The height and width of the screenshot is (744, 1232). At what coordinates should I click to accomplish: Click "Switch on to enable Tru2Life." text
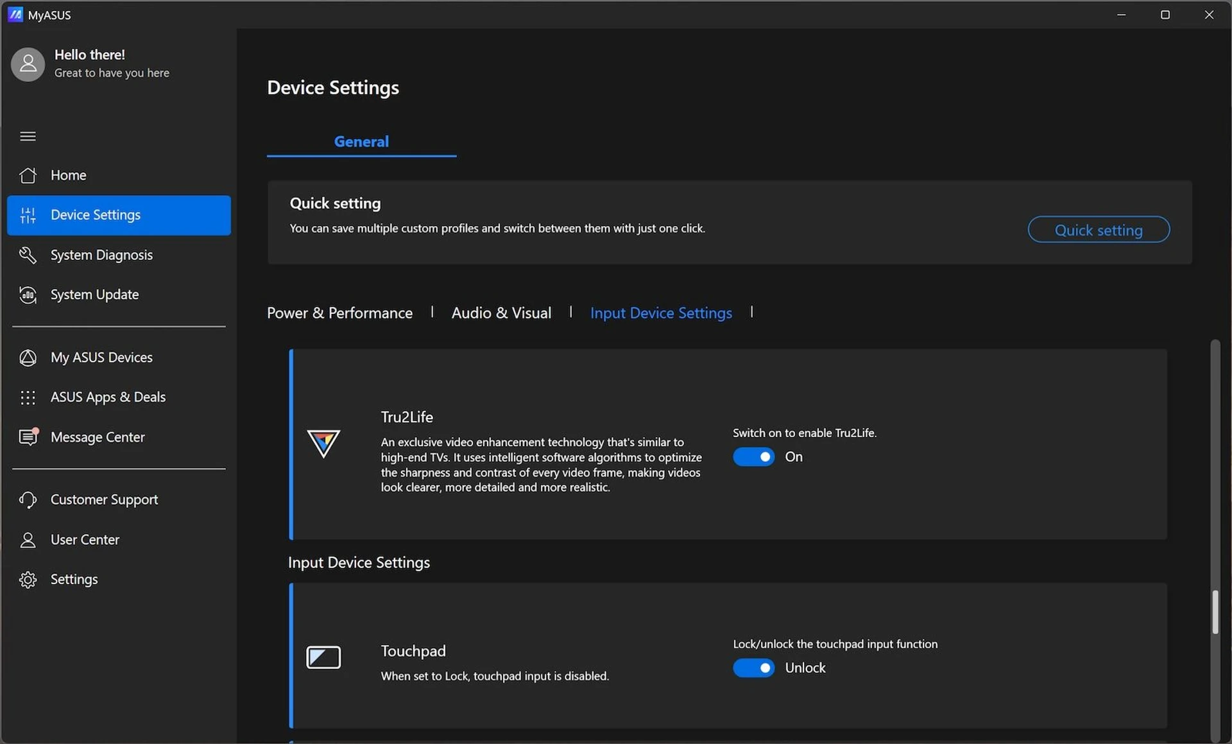pyautogui.click(x=805, y=433)
